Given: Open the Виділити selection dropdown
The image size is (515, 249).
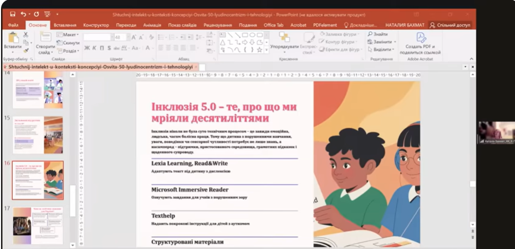Looking at the screenshot, I should coord(381,49).
